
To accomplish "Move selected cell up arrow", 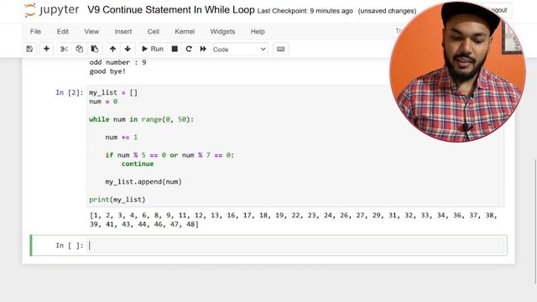I will click(112, 49).
